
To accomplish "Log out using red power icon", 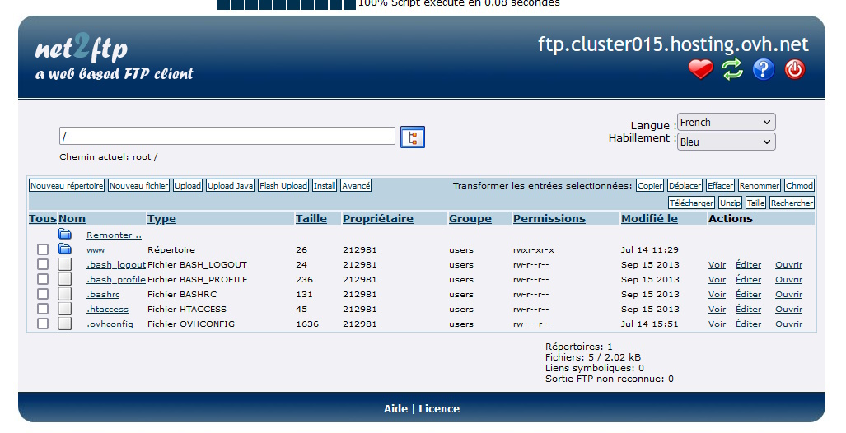I will pyautogui.click(x=794, y=70).
